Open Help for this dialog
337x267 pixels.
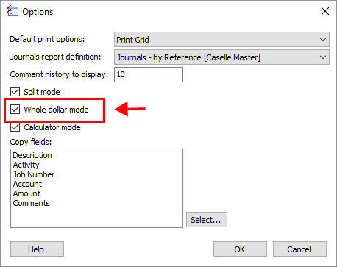(x=37, y=249)
